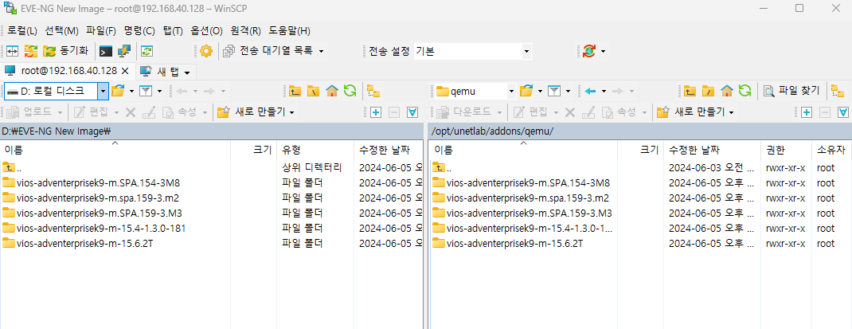Open the 새 탭 new tab
Screen dimensions: 852x329
click(164, 71)
